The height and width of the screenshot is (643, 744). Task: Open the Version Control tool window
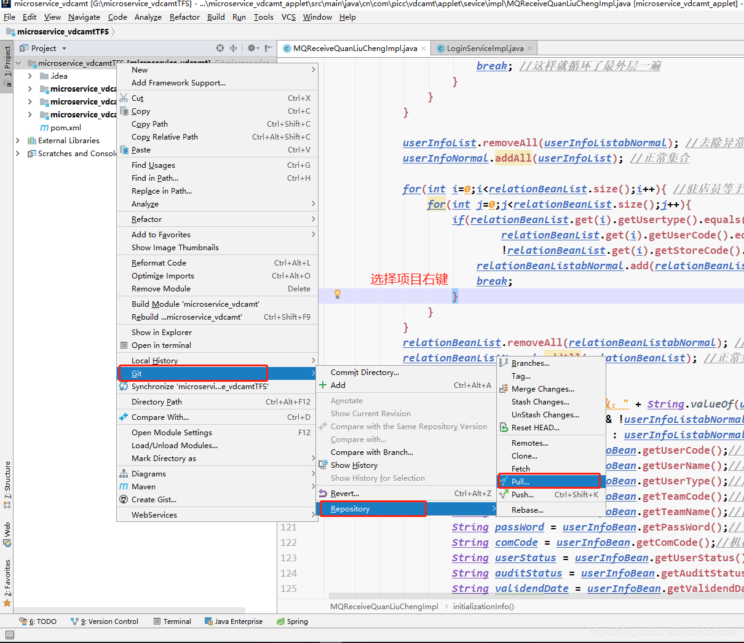[105, 621]
